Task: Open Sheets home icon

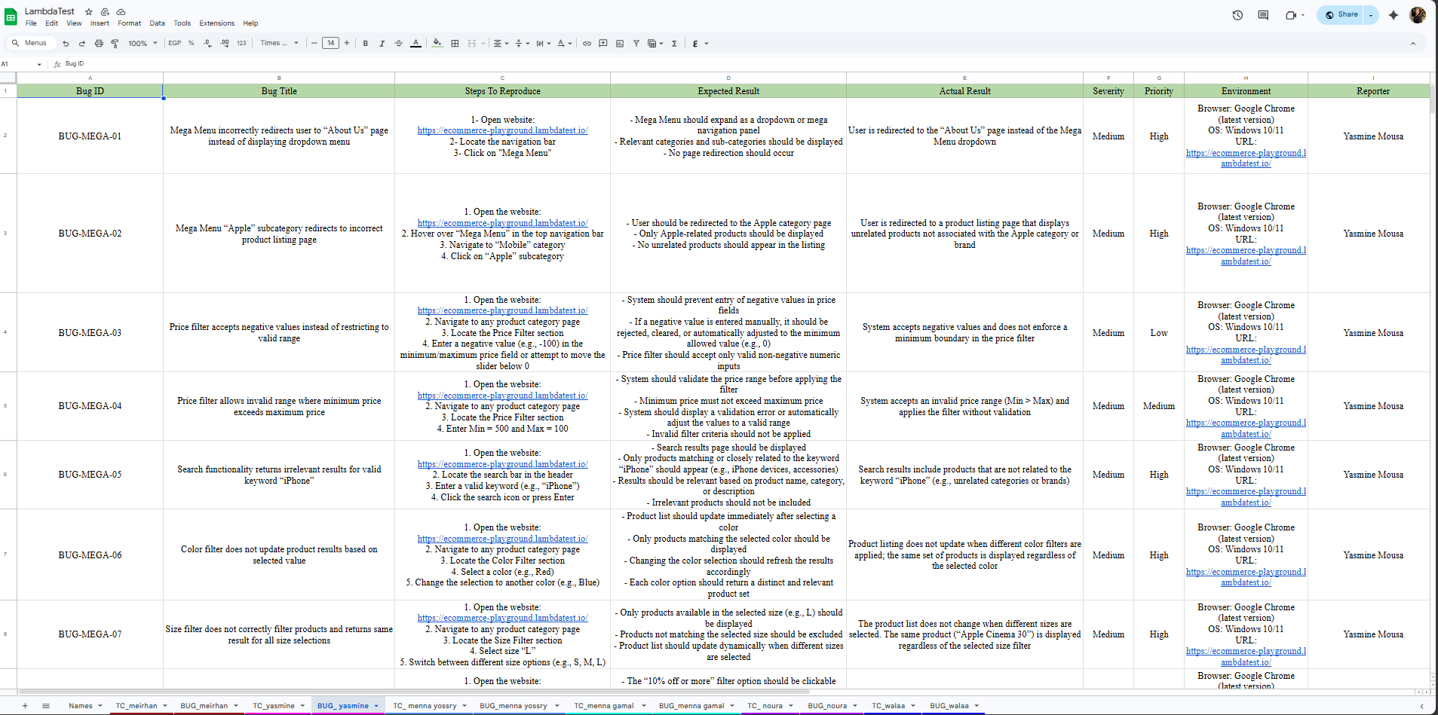Action: (x=11, y=17)
